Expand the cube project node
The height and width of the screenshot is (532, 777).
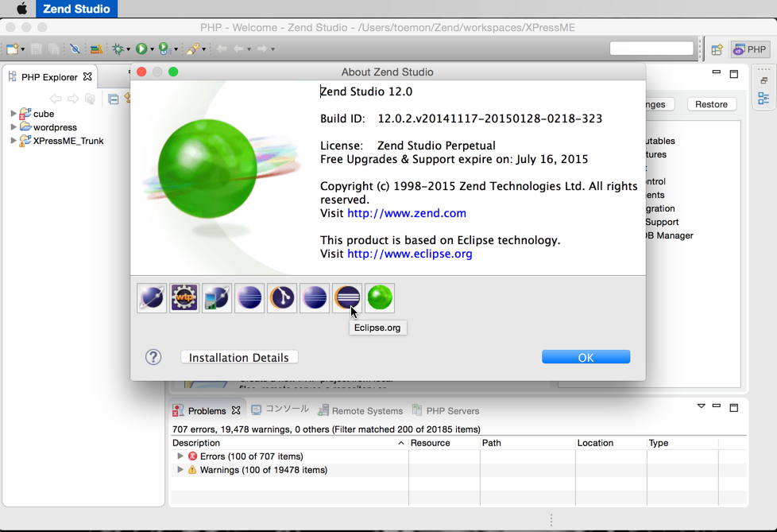[x=14, y=114]
